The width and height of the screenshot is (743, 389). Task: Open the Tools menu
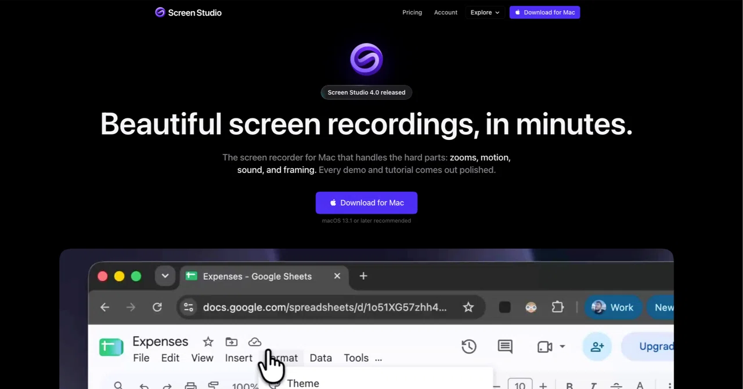356,358
